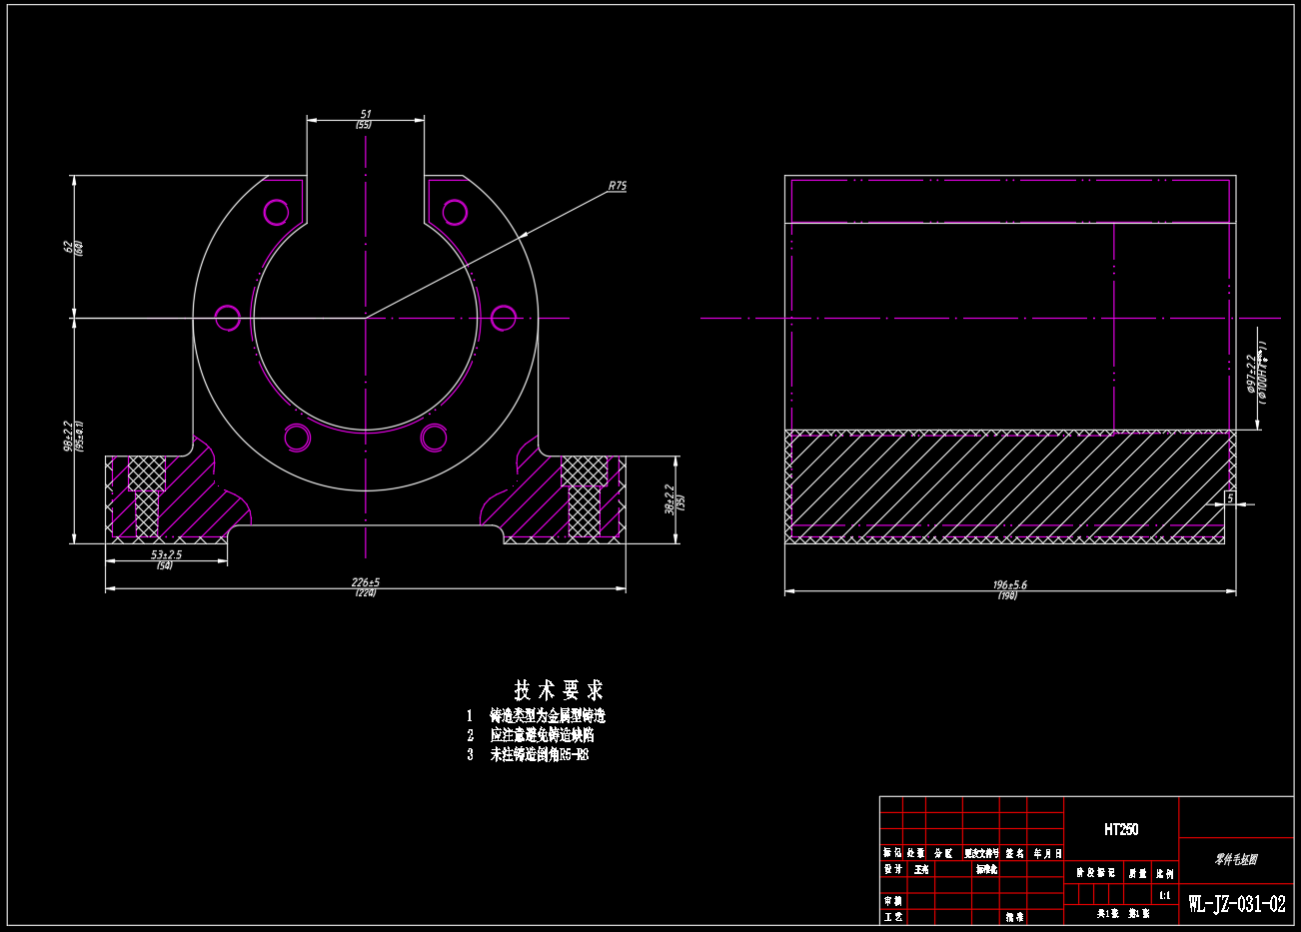The height and width of the screenshot is (932, 1301).
Task: Click the boxed 5 allowance dimension
Action: tap(1230, 497)
